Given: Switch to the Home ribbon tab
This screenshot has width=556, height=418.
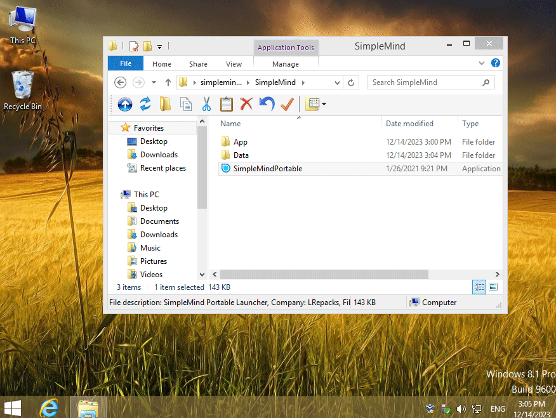Looking at the screenshot, I should point(162,64).
